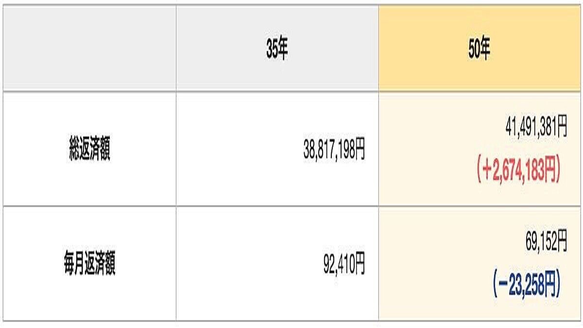
Task: Click the 円 character after 92,410
Action: point(359,265)
